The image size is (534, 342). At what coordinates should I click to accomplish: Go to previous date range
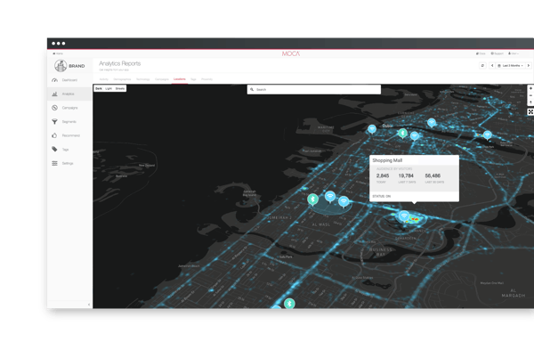[x=492, y=65]
